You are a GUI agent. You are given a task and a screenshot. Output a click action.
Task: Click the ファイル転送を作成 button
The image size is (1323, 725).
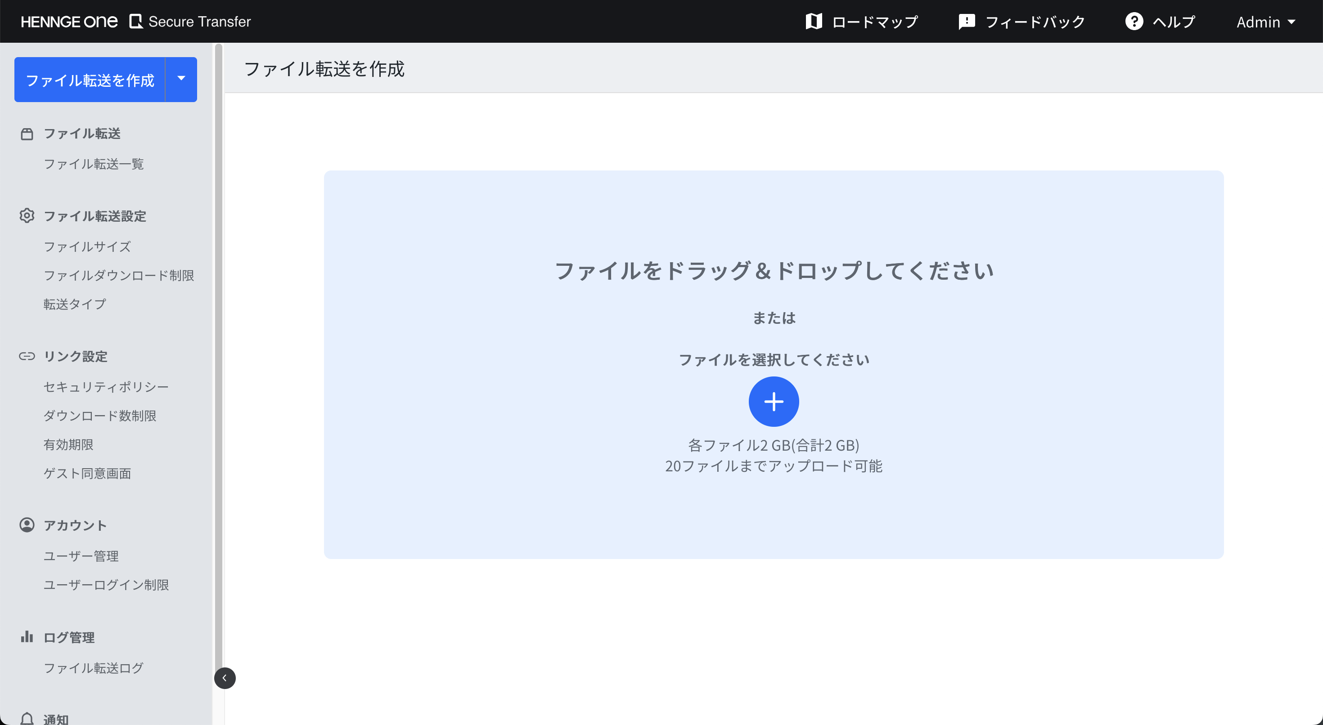tap(90, 80)
